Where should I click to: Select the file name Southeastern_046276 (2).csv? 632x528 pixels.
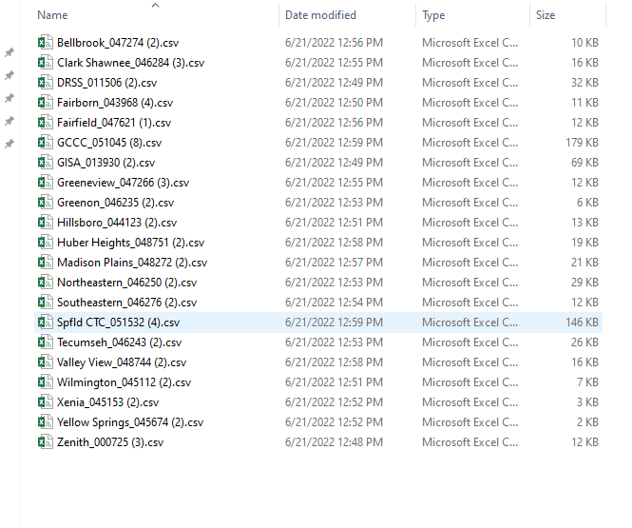[x=126, y=303]
